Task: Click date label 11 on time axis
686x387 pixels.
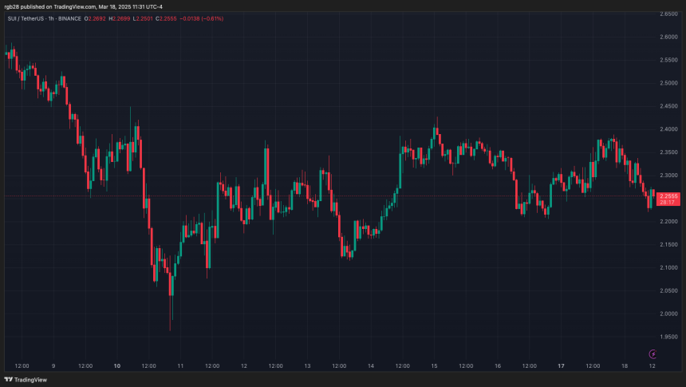Action: pyautogui.click(x=180, y=366)
